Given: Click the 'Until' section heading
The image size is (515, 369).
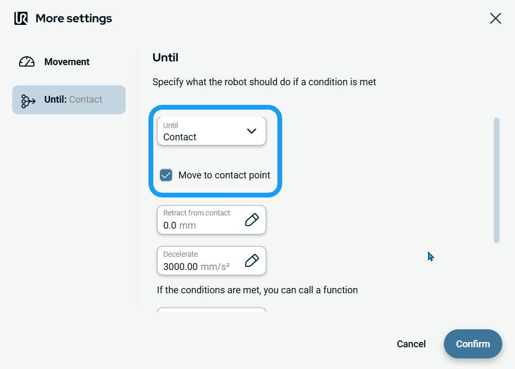Looking at the screenshot, I should click(x=165, y=57).
